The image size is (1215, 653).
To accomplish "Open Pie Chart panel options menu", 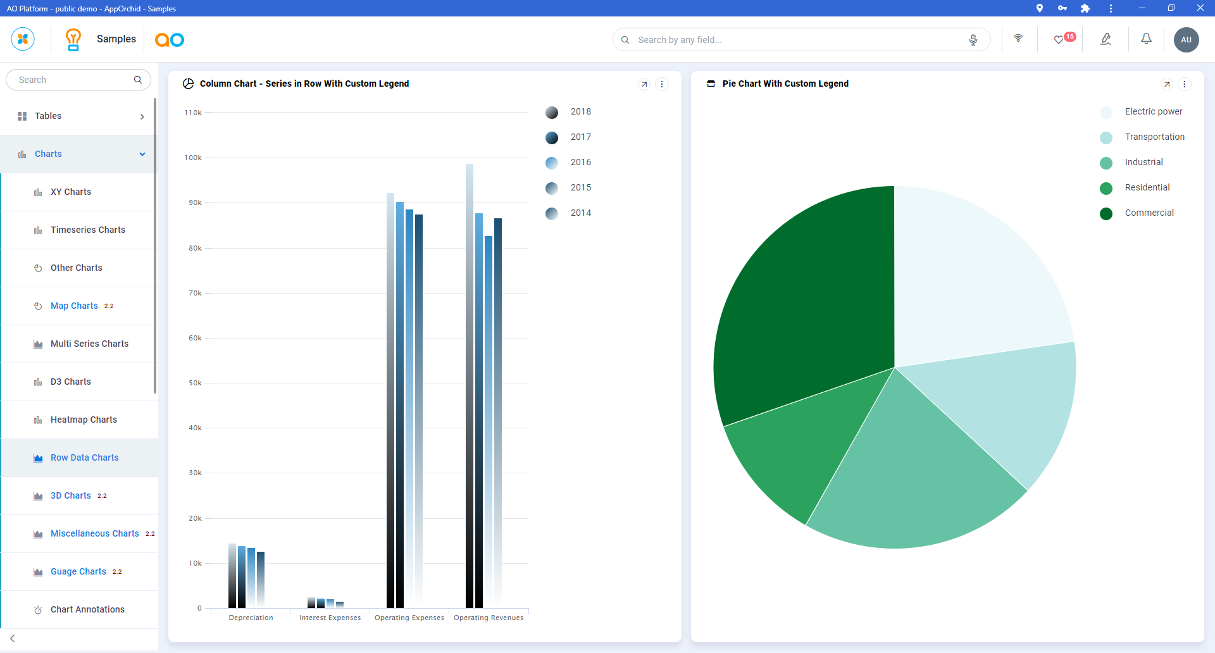I will (1185, 84).
